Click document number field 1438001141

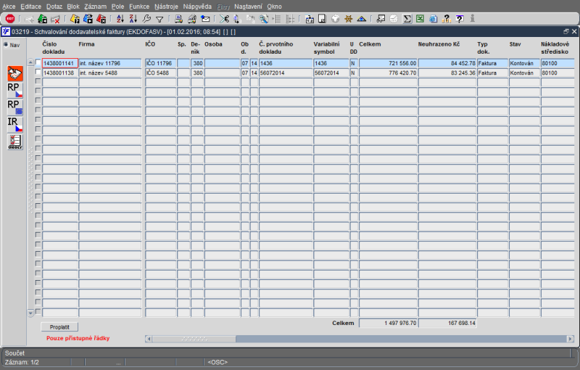tap(60, 63)
